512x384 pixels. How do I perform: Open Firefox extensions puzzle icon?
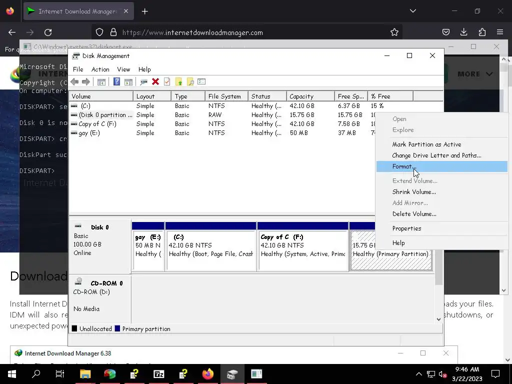pos(482,32)
